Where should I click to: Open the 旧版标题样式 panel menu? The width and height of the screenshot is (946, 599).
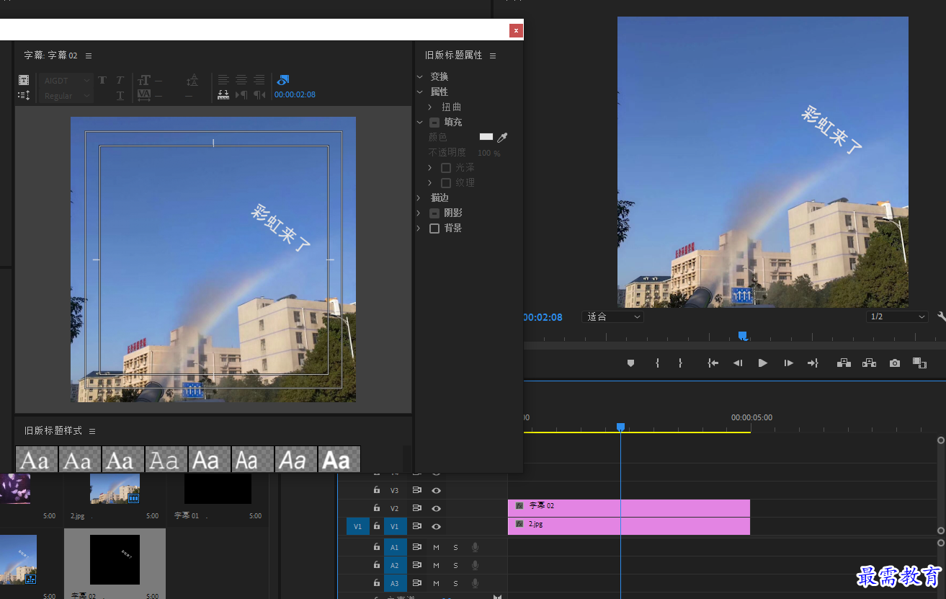click(x=92, y=431)
